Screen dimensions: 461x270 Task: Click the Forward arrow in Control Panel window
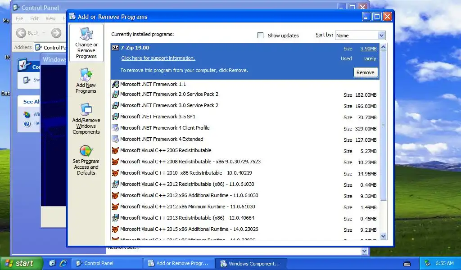tap(56, 33)
